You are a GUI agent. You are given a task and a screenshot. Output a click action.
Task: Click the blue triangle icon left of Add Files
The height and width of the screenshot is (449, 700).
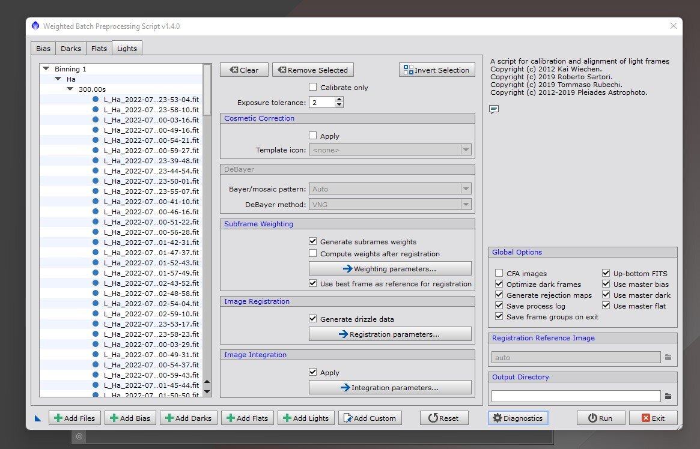click(38, 418)
